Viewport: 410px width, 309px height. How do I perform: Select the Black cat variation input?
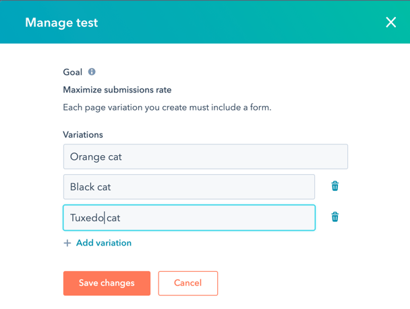coord(189,187)
